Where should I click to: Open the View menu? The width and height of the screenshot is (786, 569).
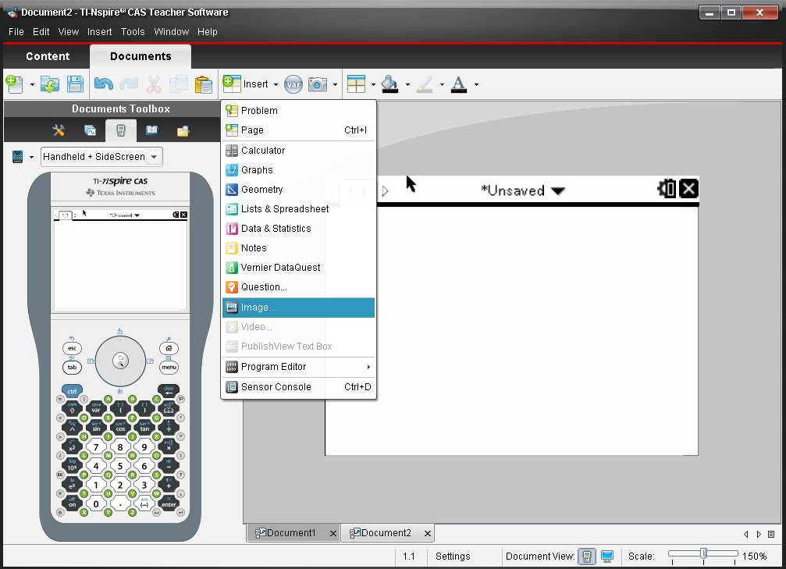click(68, 31)
